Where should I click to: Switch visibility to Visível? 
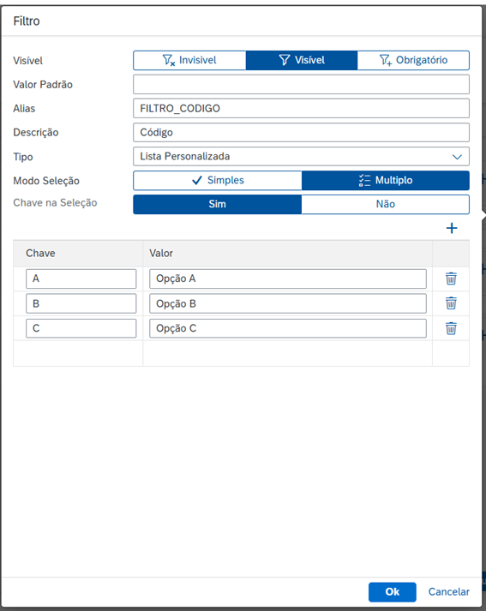point(302,60)
